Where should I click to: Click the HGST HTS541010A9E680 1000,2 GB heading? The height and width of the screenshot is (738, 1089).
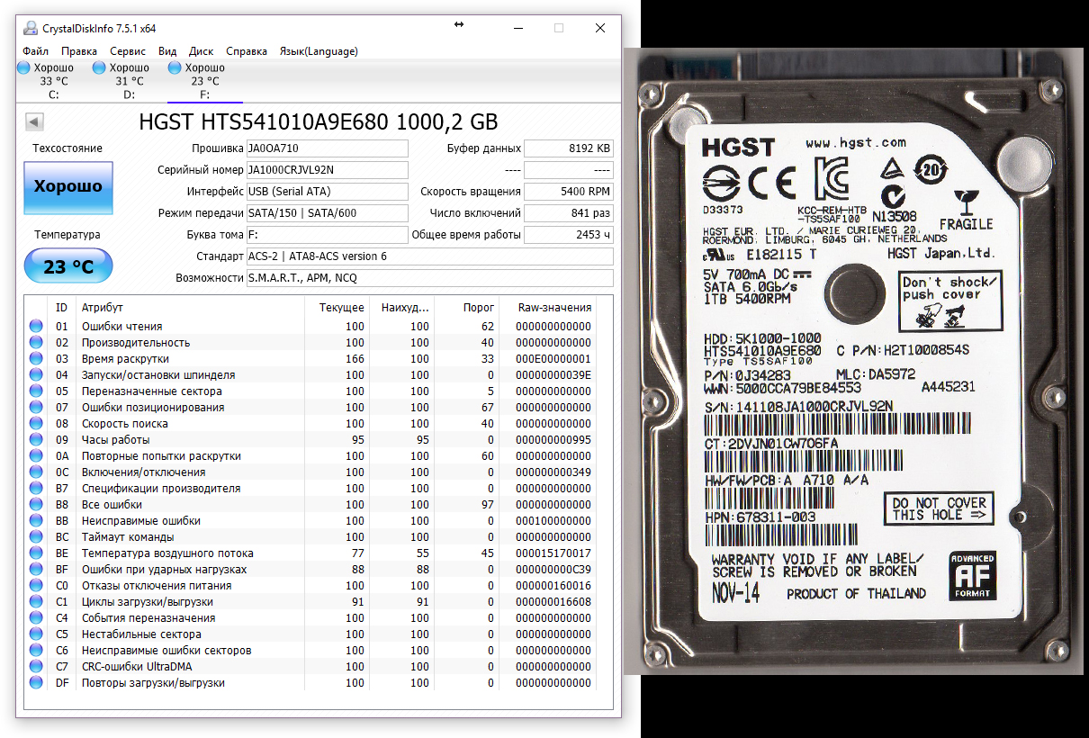point(319,122)
